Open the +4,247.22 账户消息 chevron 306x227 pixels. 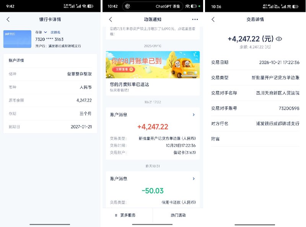coord(194,115)
